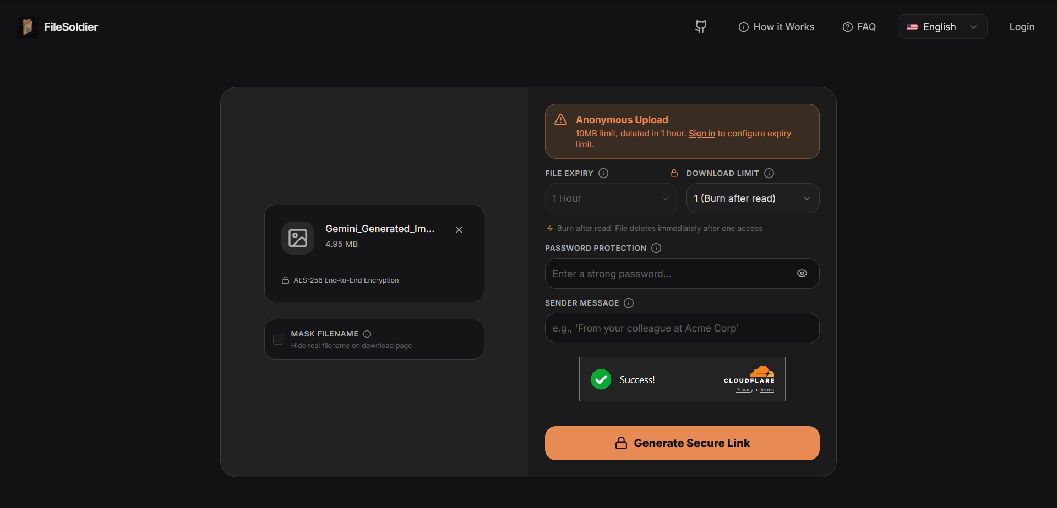
Task: Click the Download Limit info icon
Action: [x=769, y=173]
